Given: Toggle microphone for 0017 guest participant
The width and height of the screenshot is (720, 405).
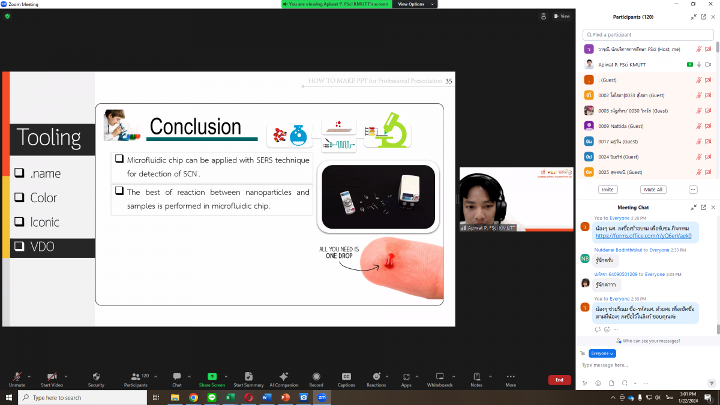Looking at the screenshot, I should [x=698, y=142].
